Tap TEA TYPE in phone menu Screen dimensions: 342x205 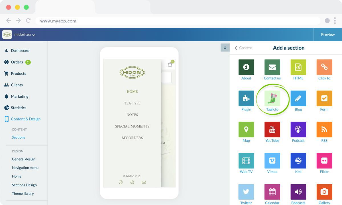pos(132,103)
